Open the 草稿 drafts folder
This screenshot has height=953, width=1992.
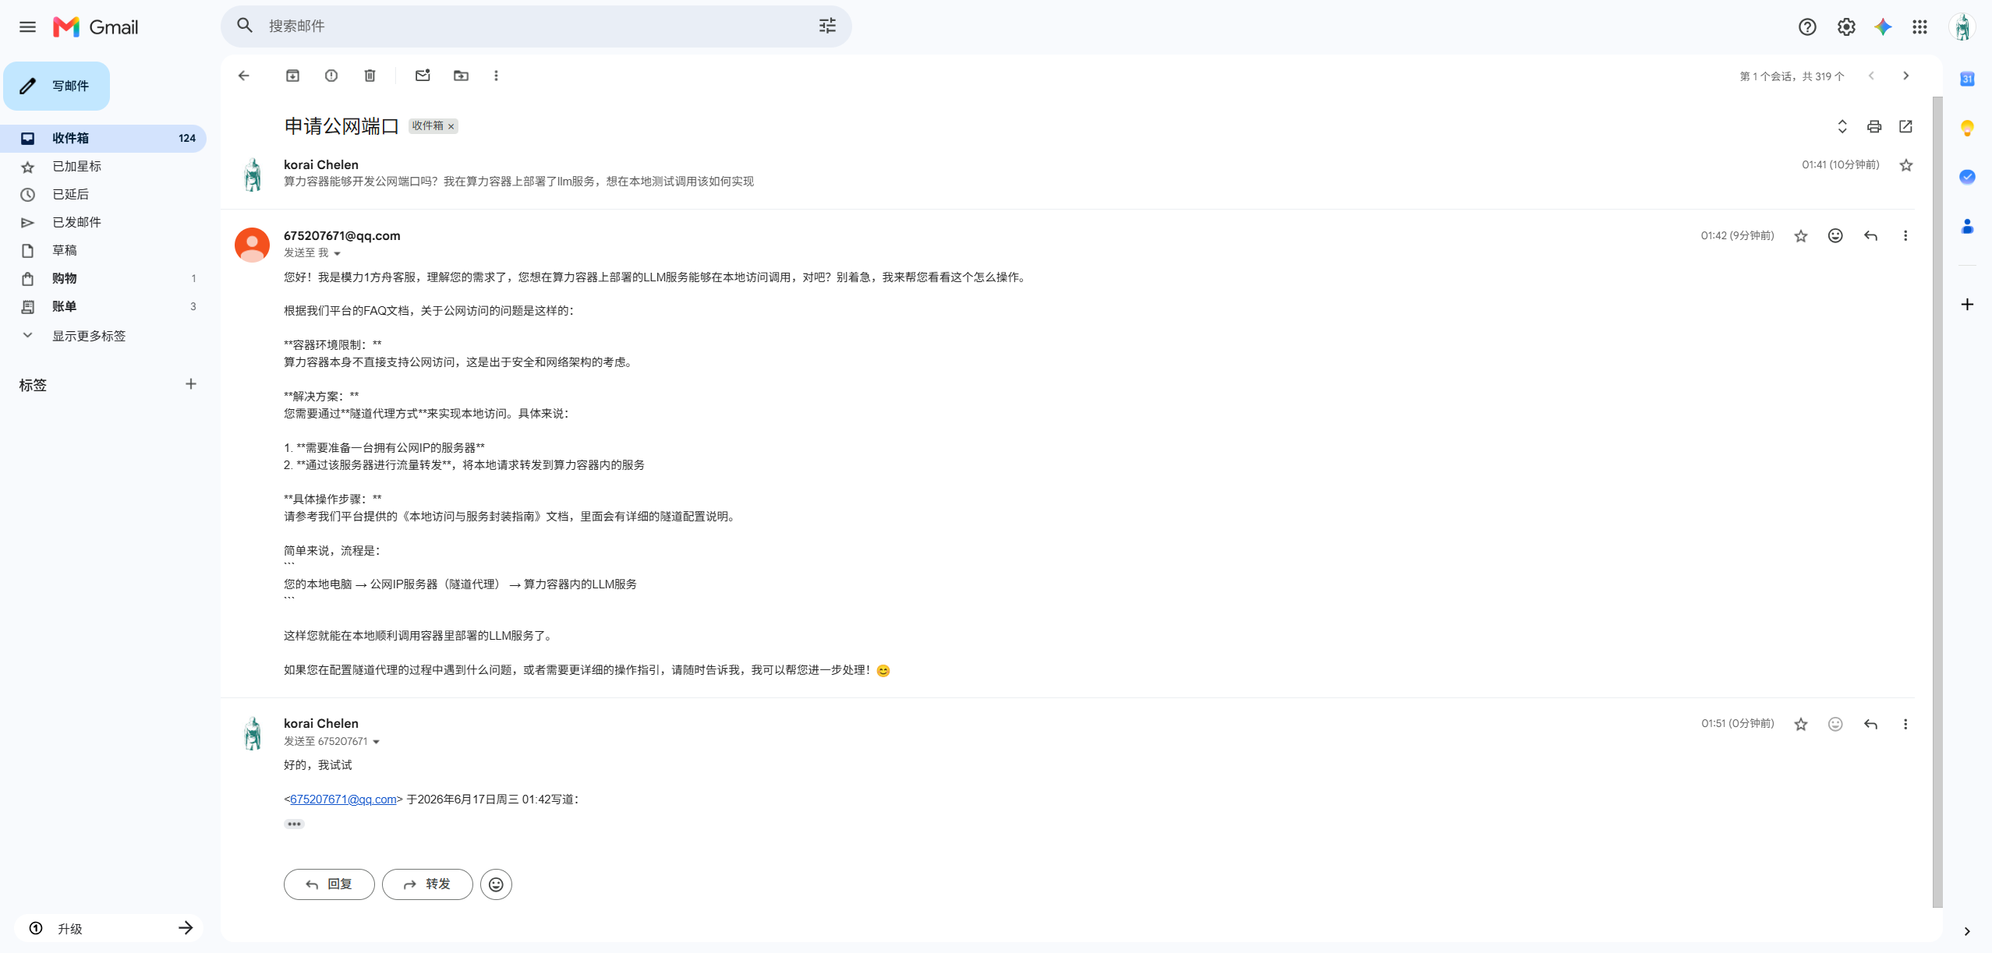(103, 250)
